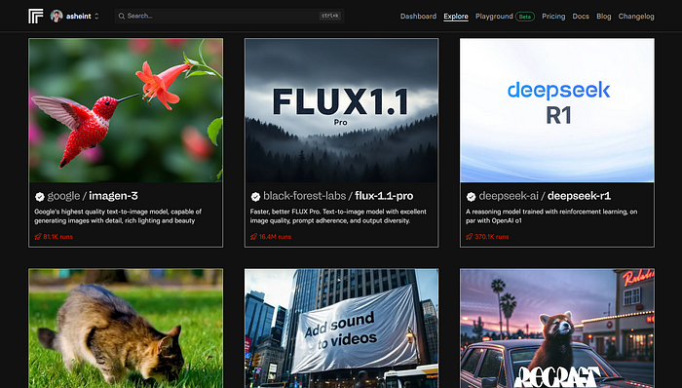Image resolution: width=682 pixels, height=388 pixels.
Task: Click the imagen-3 description text
Action: click(118, 216)
